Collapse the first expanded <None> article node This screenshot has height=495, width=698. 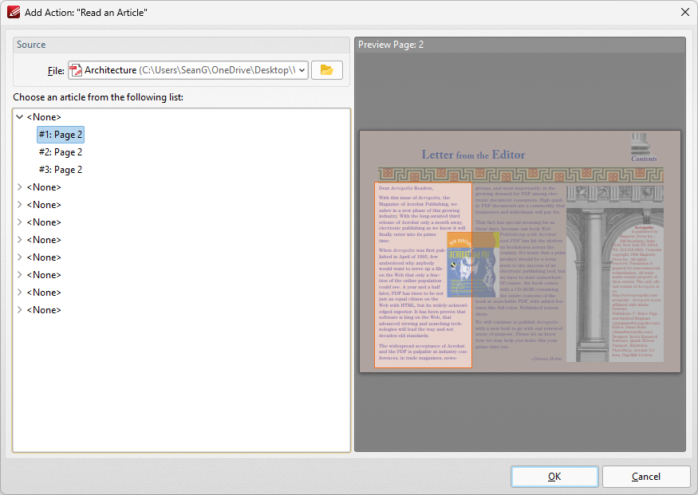(x=19, y=116)
